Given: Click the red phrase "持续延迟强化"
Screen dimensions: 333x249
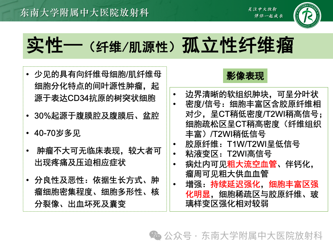Looking at the screenshot, I should click(235, 184).
